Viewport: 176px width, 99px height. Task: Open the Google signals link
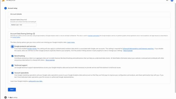tap(32, 49)
